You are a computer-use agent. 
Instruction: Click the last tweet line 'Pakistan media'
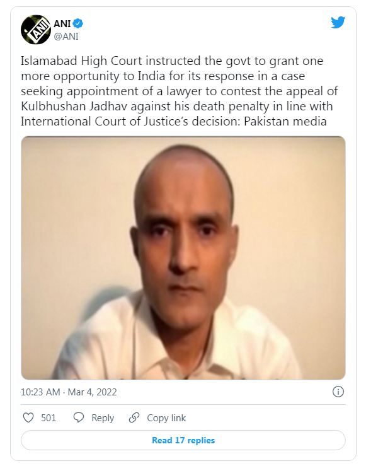coord(285,121)
